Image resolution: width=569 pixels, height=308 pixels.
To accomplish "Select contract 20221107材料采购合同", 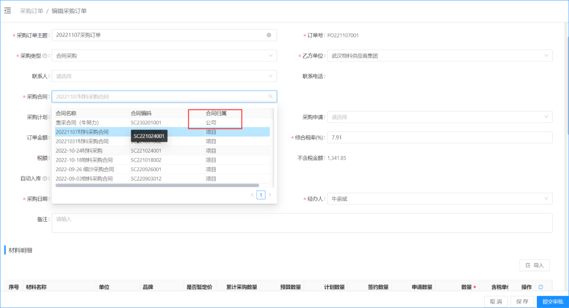I will click(162, 132).
